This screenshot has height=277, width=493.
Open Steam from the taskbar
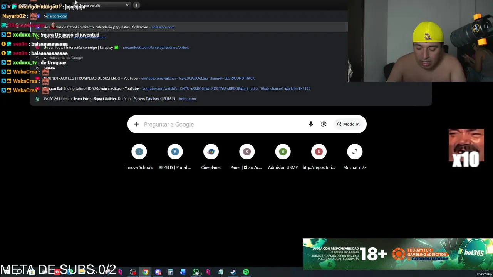[233, 272]
